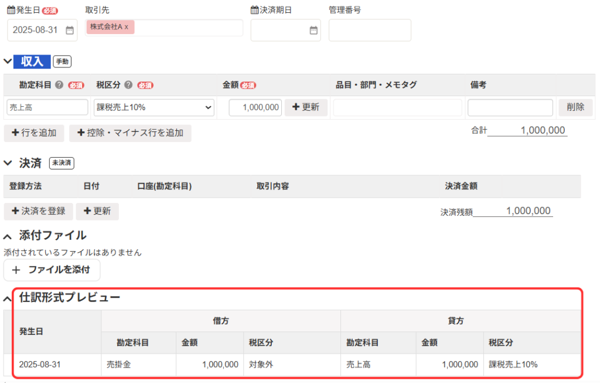600x383 pixels.
Task: Click 決済を登録 button
Action: (x=38, y=211)
